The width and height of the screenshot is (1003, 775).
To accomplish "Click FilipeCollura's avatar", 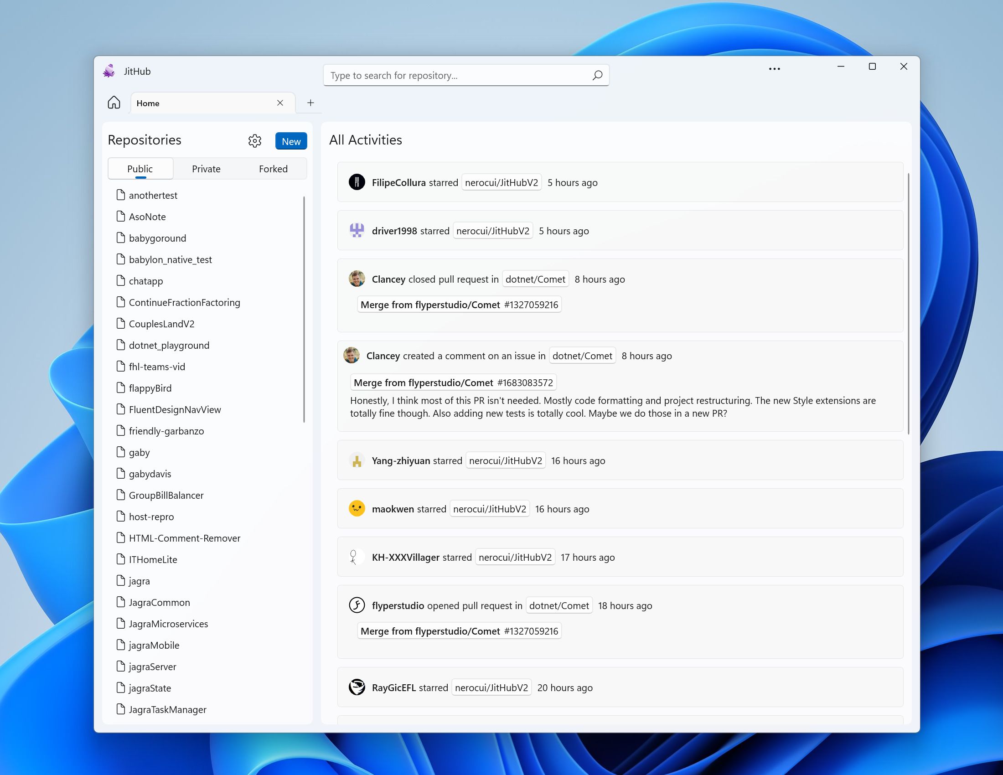I will 357,182.
